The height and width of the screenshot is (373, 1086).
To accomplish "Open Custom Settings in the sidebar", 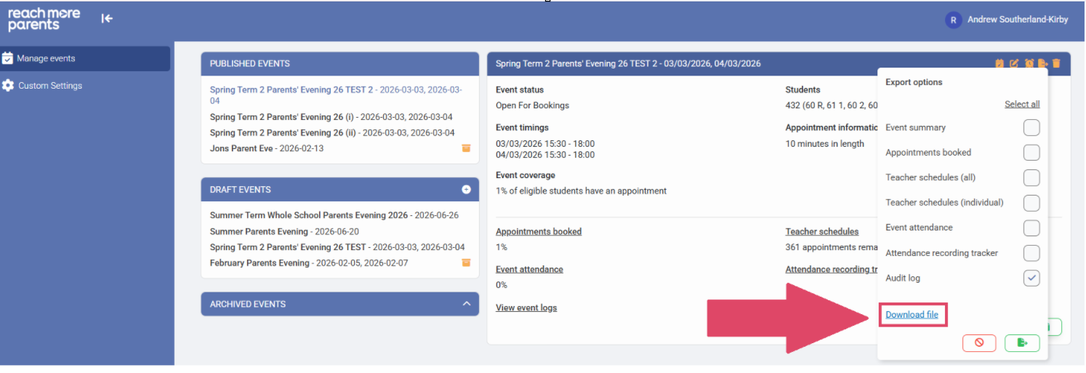I will tap(49, 86).
